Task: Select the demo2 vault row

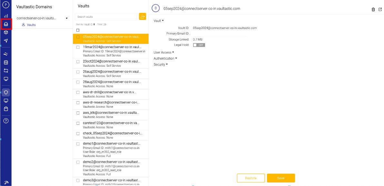Action: (x=111, y=168)
